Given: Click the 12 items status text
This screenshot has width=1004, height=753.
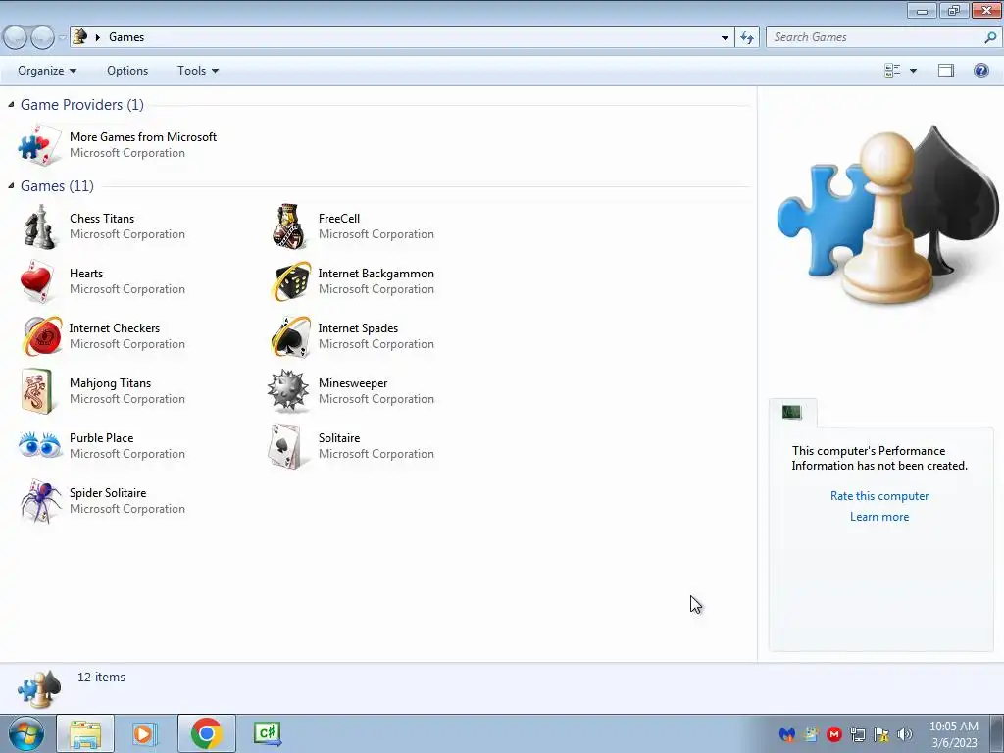Looking at the screenshot, I should click(101, 677).
